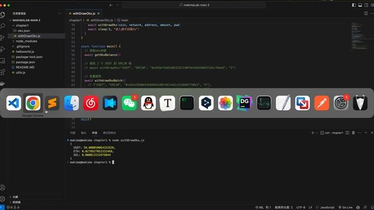The image size is (374, 210).
Task: Open Source Control view in activity bar
Action: click(2, 37)
